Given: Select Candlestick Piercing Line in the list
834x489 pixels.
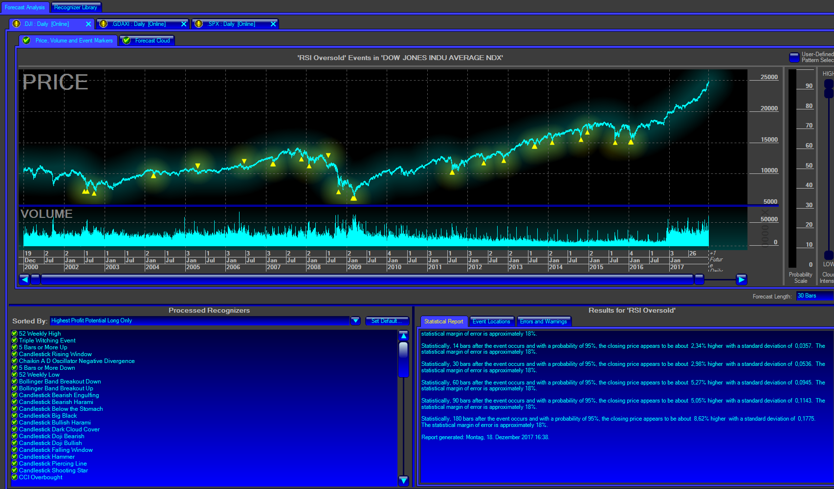Looking at the screenshot, I should [53, 464].
